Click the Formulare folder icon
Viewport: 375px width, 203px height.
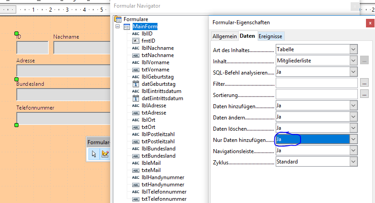pyautogui.click(x=118, y=19)
